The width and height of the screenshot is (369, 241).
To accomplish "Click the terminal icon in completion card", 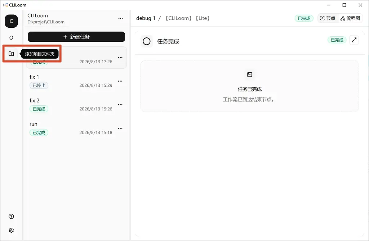I will pos(250,75).
